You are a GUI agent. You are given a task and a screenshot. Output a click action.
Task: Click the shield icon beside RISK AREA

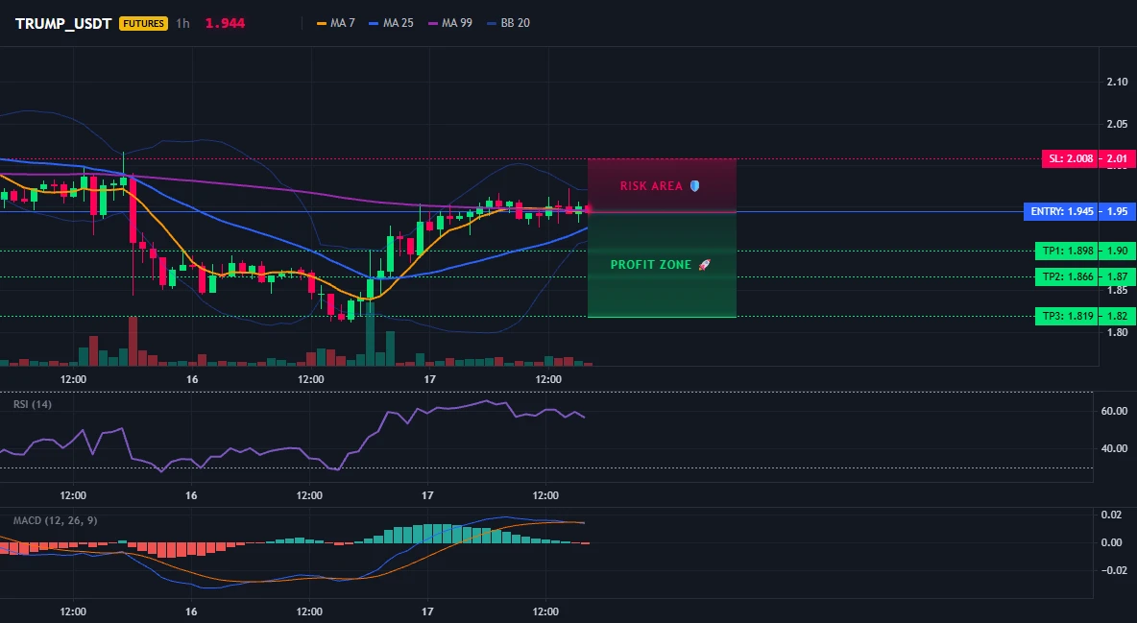694,186
